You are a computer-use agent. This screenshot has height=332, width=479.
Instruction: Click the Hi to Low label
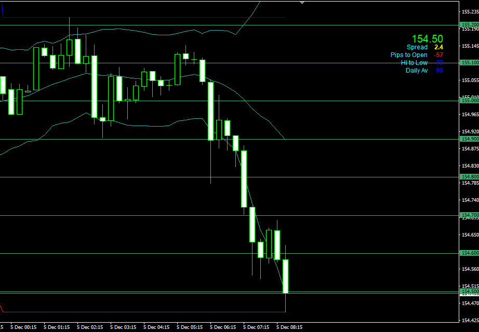(x=414, y=63)
